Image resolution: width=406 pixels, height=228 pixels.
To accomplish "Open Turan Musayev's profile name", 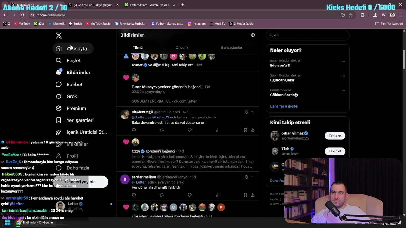I will pos(144,87).
